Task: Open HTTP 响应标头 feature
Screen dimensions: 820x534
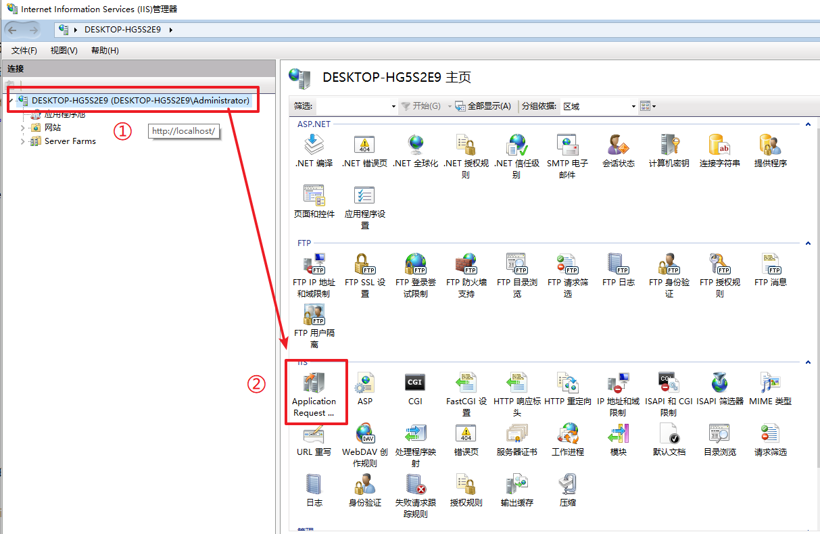Action: (x=517, y=394)
